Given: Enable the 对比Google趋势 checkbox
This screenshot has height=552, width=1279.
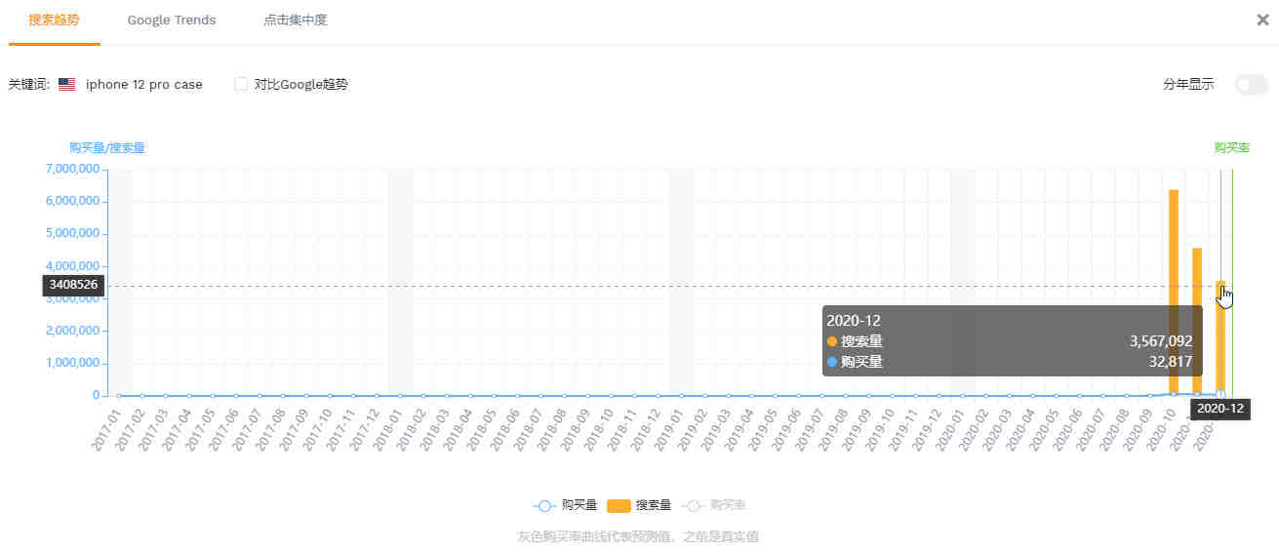Looking at the screenshot, I should pos(241,84).
